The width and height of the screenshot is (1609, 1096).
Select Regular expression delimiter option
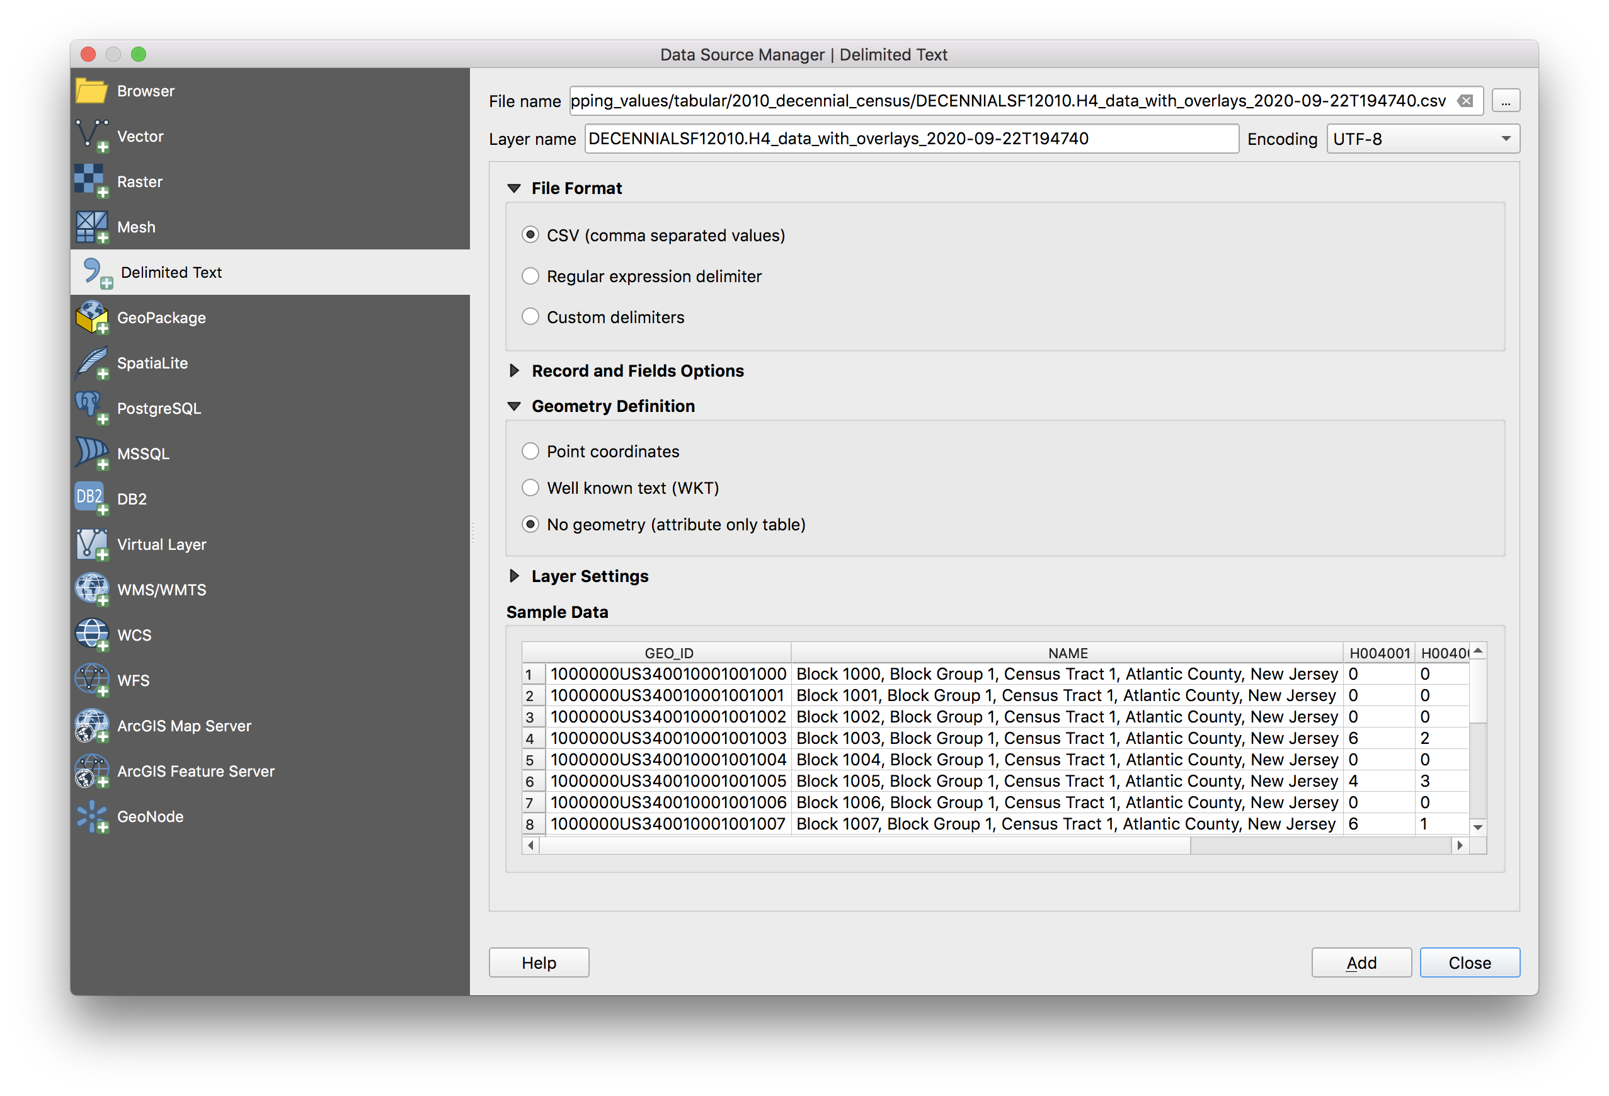coord(530,277)
